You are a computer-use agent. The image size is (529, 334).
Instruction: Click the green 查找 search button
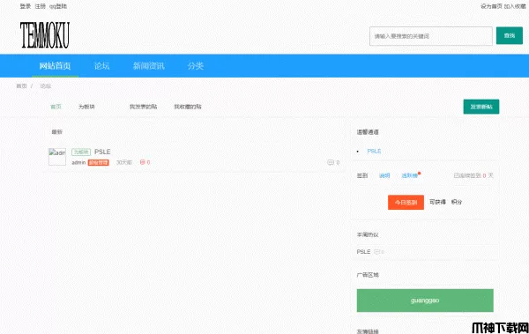pyautogui.click(x=509, y=35)
